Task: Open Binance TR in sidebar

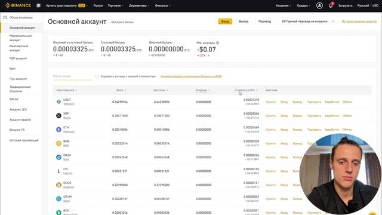Action: point(17,130)
